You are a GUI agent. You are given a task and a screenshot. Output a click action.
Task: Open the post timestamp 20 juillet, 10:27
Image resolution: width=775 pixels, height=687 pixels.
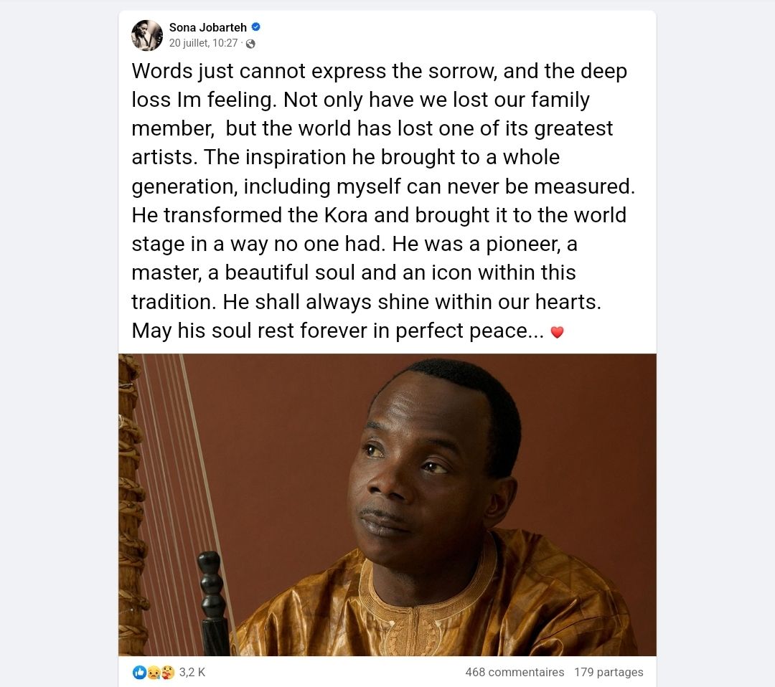[203, 43]
